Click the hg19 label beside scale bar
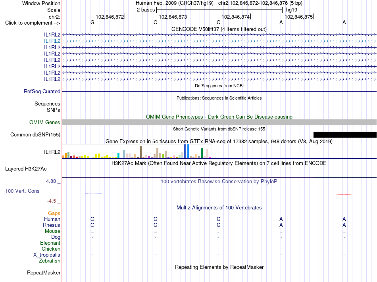 (x=292, y=10)
